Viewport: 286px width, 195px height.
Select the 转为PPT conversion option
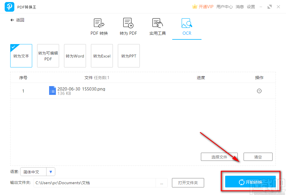pyautogui.click(x=129, y=56)
